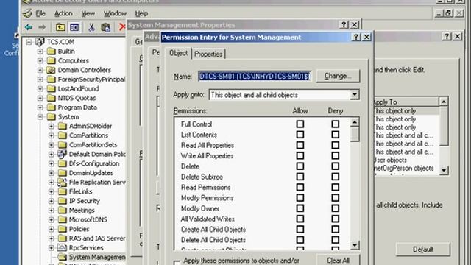Expand the NTDS Quotas node
The width and height of the screenshot is (471, 265).
pyautogui.click(x=40, y=98)
